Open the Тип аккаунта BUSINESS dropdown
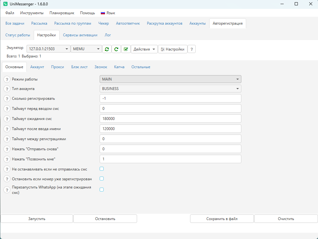 171,89
